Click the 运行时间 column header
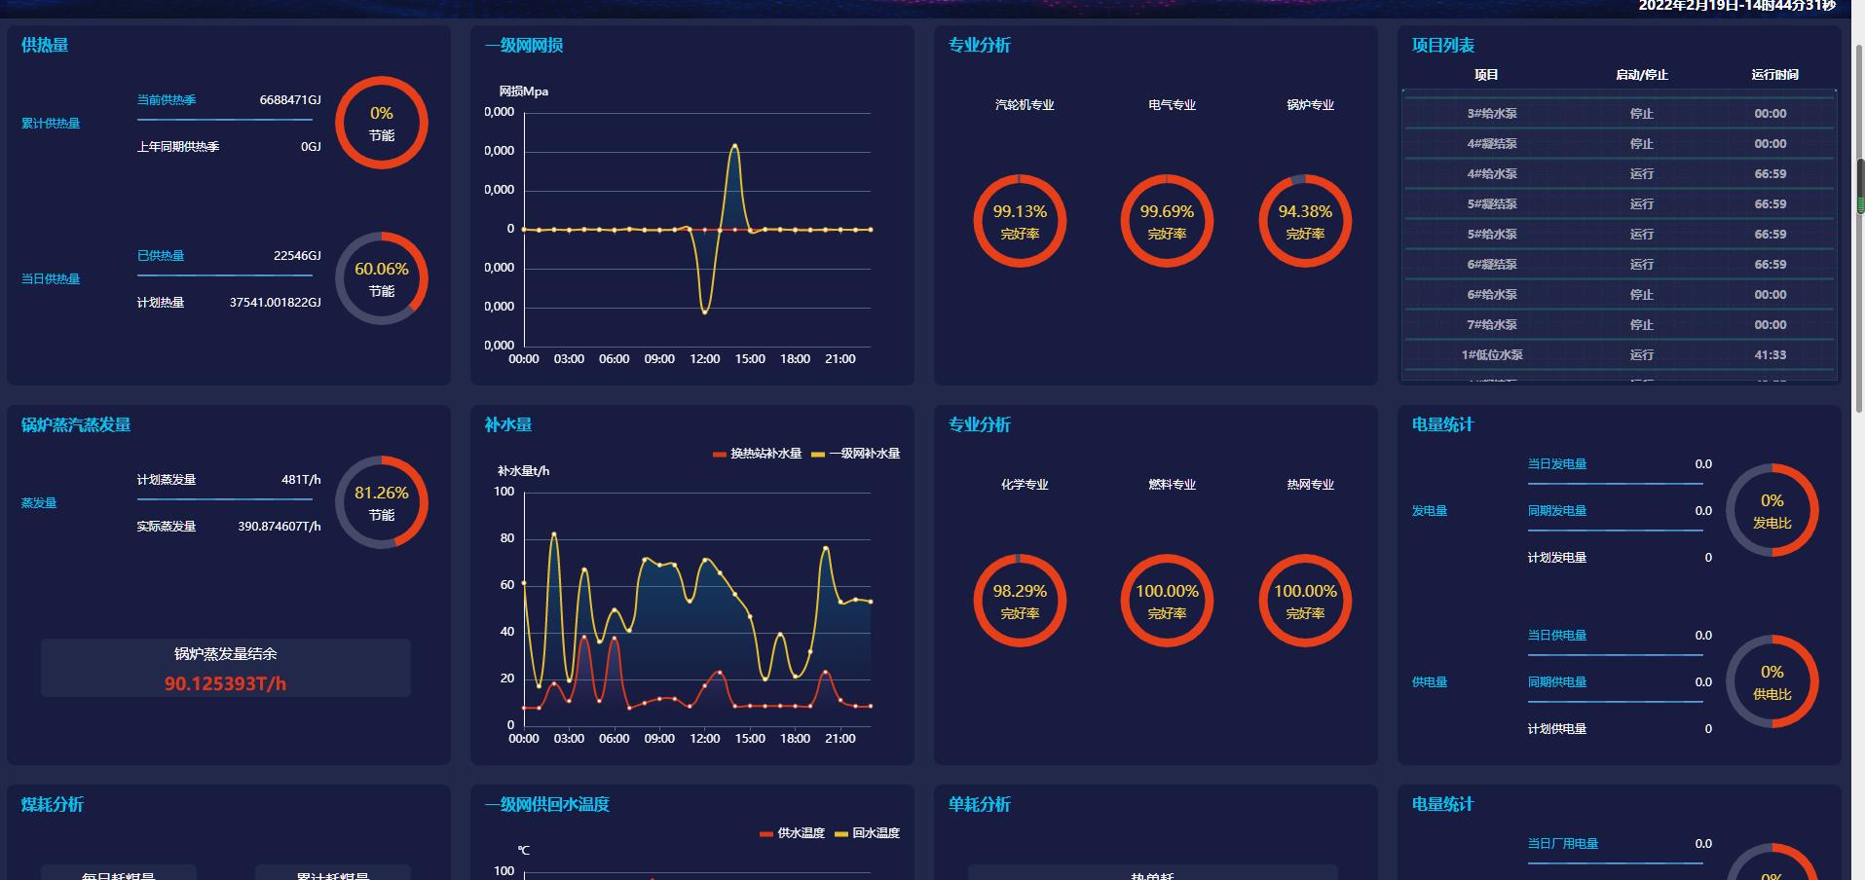This screenshot has height=880, width=1865. pyautogui.click(x=1774, y=75)
